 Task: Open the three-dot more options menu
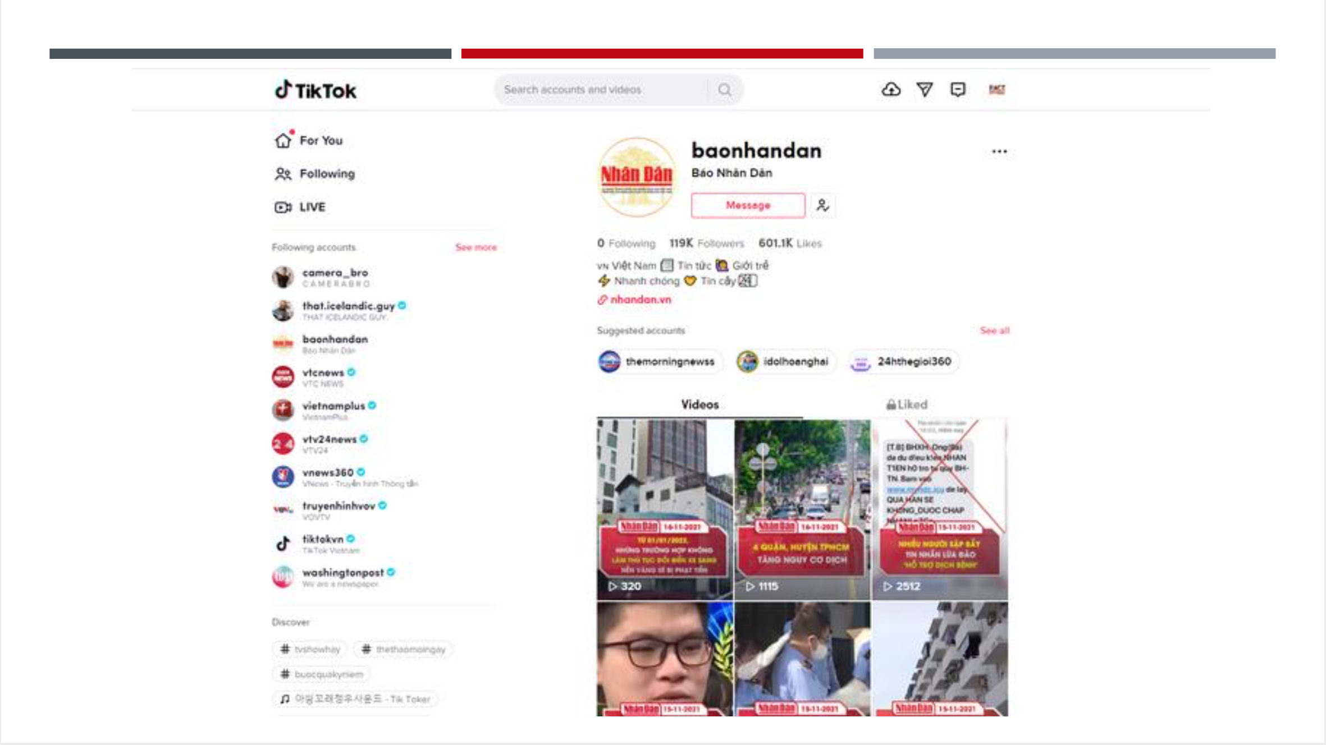point(999,151)
